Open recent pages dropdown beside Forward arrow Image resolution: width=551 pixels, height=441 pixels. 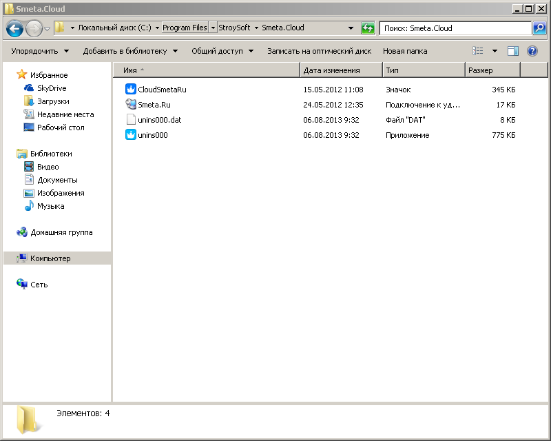coord(47,28)
